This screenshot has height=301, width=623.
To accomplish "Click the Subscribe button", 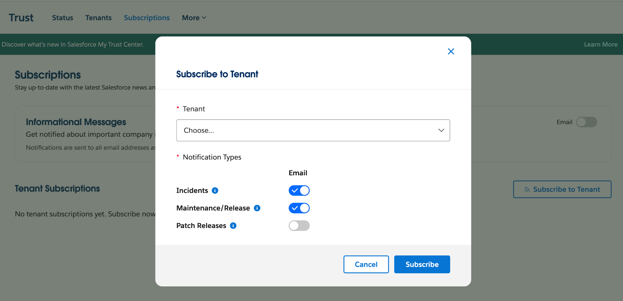I will pyautogui.click(x=422, y=264).
